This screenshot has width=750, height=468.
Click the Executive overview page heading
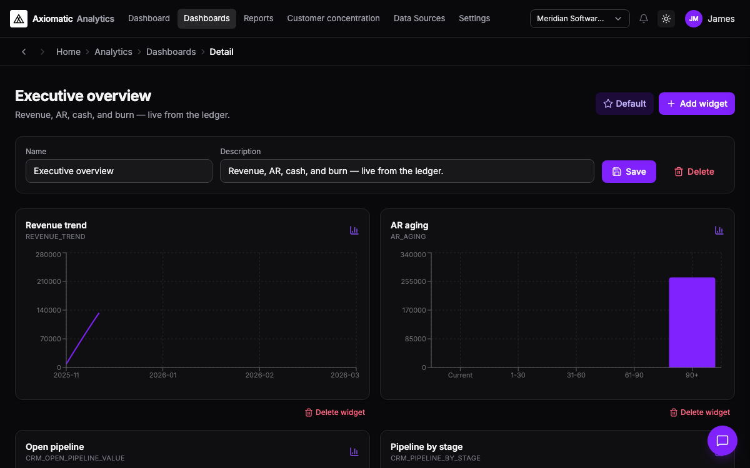pyautogui.click(x=83, y=95)
